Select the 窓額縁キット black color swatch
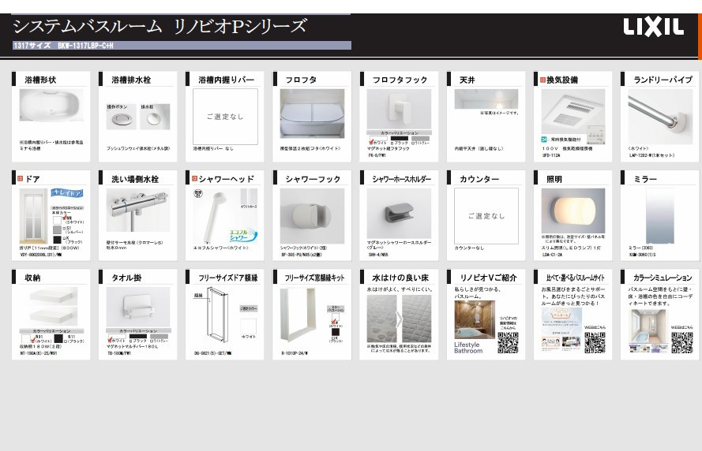 point(336,333)
